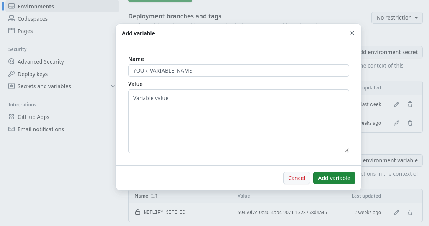The width and height of the screenshot is (429, 226).
Task: Click the Advanced Security shield icon
Action: [12, 61]
